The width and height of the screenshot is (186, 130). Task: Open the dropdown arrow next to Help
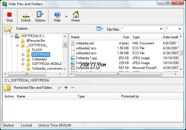pos(66,17)
